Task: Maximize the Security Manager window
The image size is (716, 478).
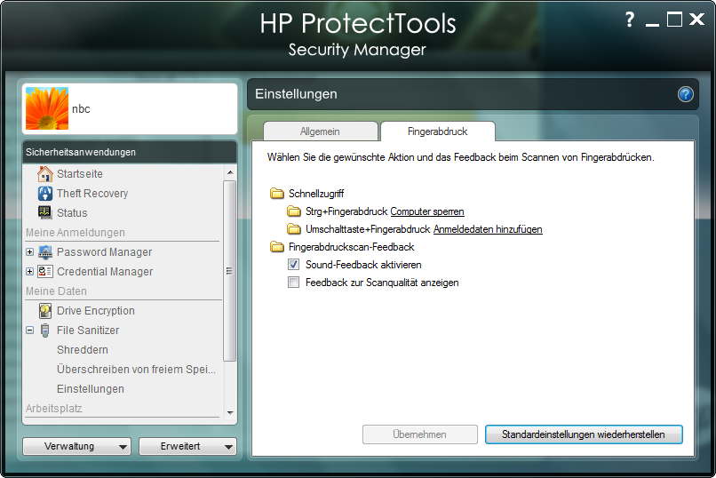Action: [x=674, y=20]
